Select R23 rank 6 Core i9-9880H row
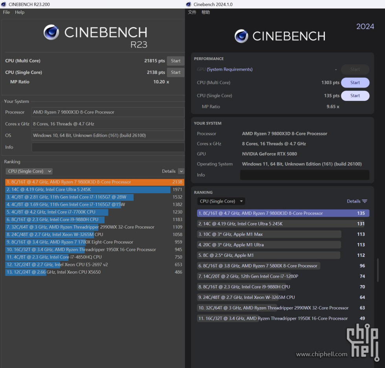Viewport: 385px width, 368px height. click(95, 220)
